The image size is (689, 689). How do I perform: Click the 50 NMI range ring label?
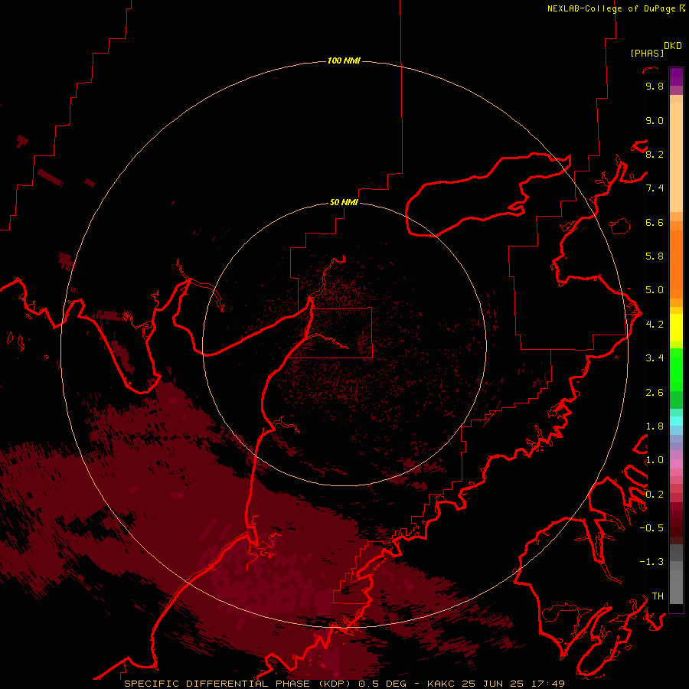pos(344,202)
